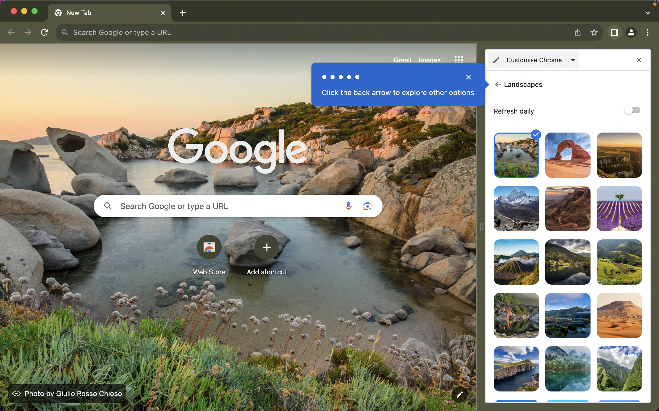Open the profile avatar menu
Image resolution: width=659 pixels, height=411 pixels.
point(631,33)
